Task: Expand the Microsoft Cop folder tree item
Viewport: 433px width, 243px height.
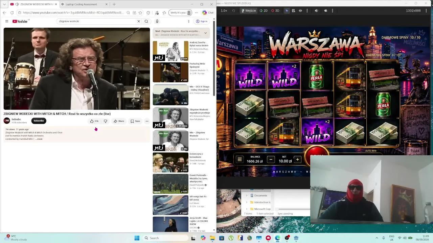Action: coord(247,209)
